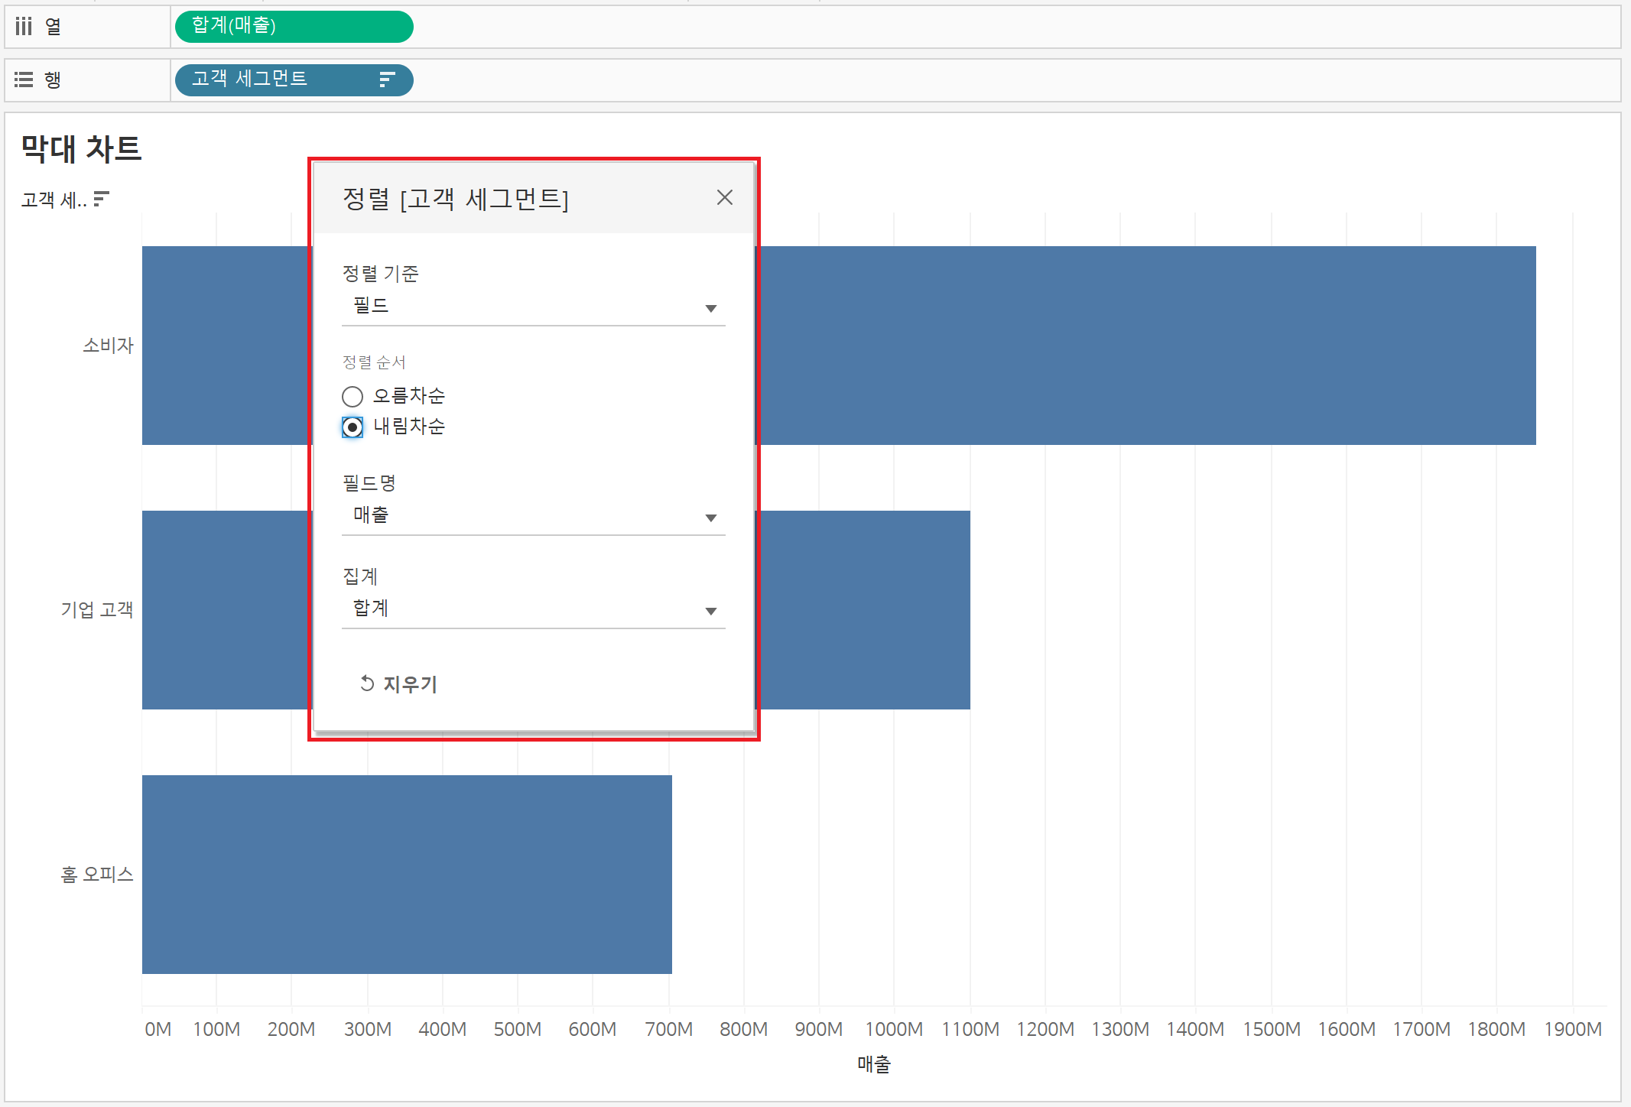Image resolution: width=1631 pixels, height=1107 pixels.
Task: Select 오름차순 radio button
Action: pos(353,396)
